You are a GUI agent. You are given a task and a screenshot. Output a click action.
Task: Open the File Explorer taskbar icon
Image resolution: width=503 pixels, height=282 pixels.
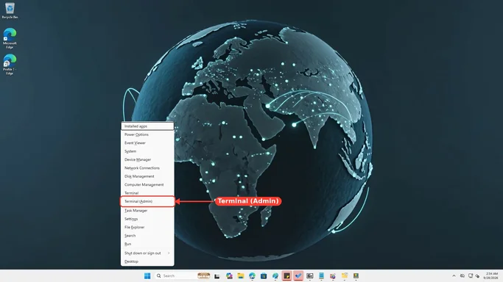point(241,275)
